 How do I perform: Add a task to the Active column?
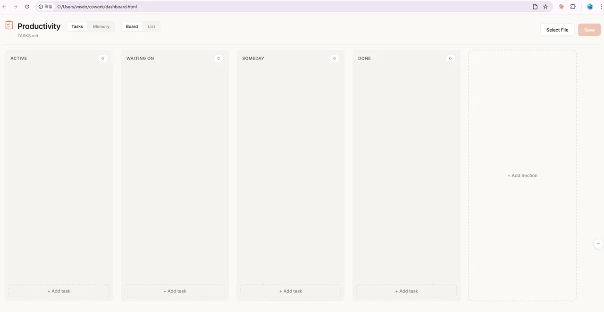point(59,291)
